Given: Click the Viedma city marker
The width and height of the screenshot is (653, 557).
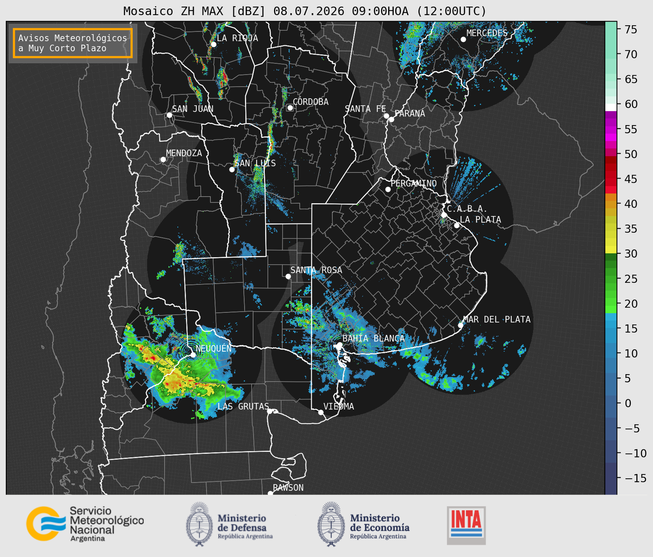Looking at the screenshot, I should pos(321,412).
